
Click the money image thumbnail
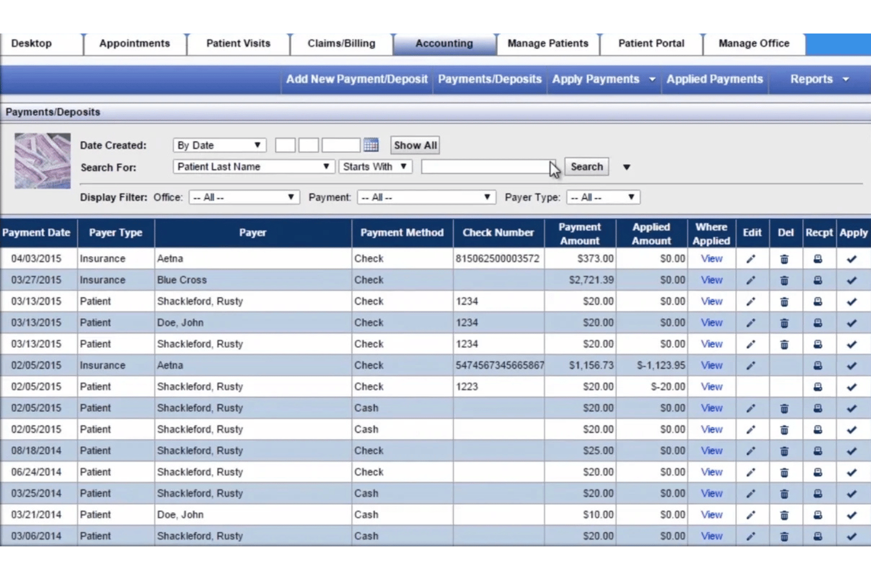pyautogui.click(x=42, y=160)
